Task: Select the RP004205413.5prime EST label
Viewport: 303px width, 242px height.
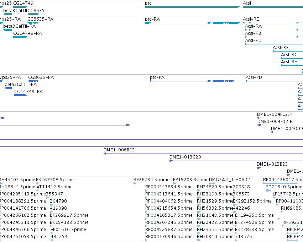Action: [23, 194]
